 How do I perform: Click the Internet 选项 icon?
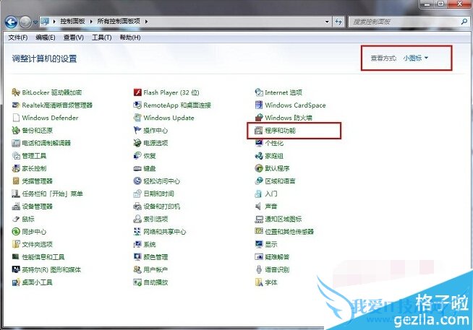point(259,92)
